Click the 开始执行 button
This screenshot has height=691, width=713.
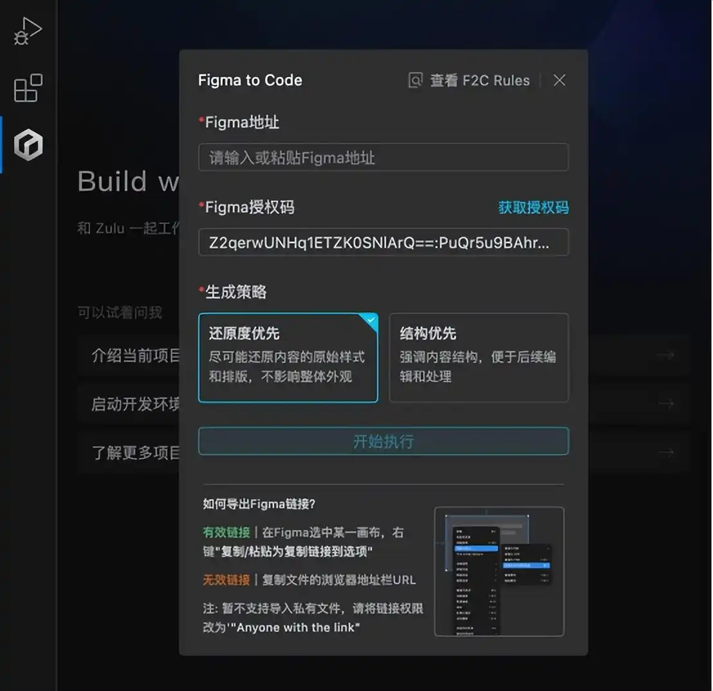384,441
